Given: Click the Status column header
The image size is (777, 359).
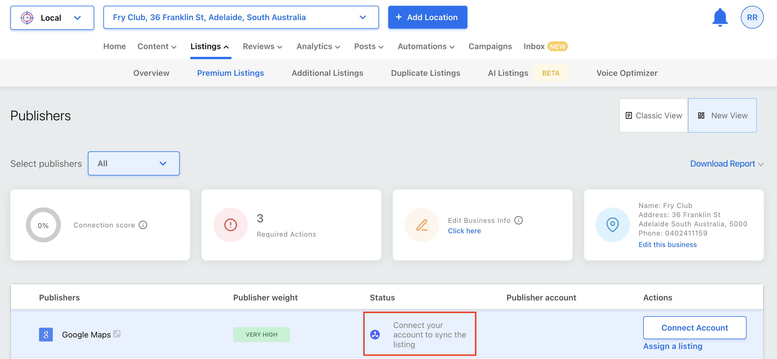Looking at the screenshot, I should pos(382,298).
